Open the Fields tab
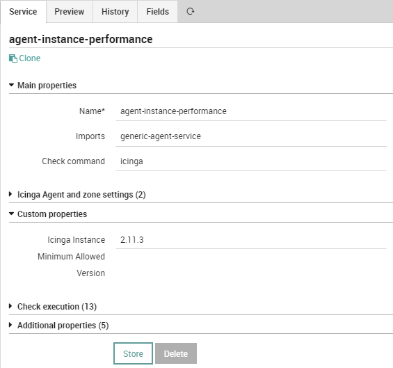This screenshot has width=393, height=368. (158, 12)
